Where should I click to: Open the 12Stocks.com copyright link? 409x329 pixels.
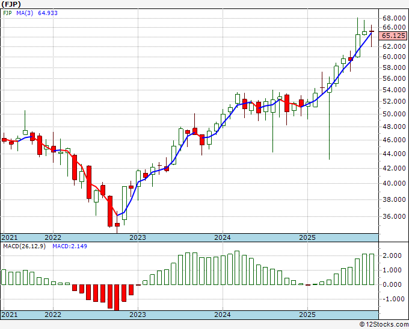[384, 325]
